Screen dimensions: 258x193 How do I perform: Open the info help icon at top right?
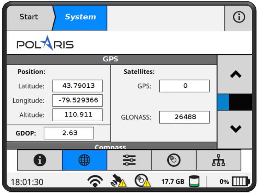tap(239, 17)
